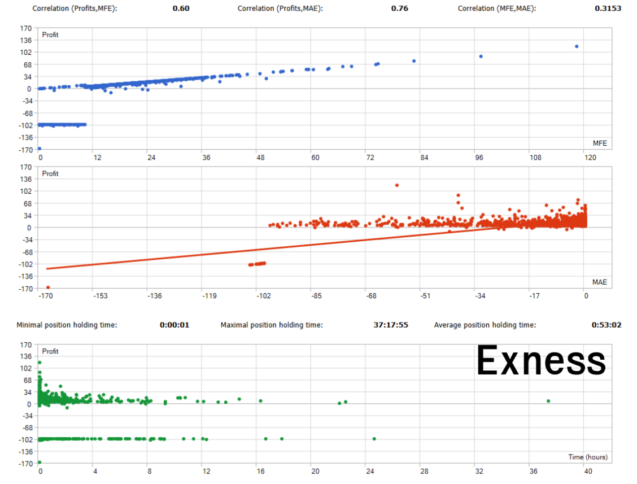Click the 'Correlation (Profits,MFE):' label
This screenshot has width=637, height=484.
(x=75, y=8)
